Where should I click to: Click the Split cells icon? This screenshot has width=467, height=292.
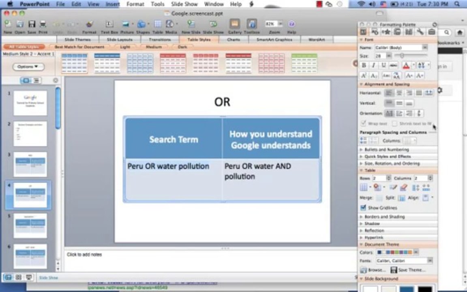click(401, 198)
